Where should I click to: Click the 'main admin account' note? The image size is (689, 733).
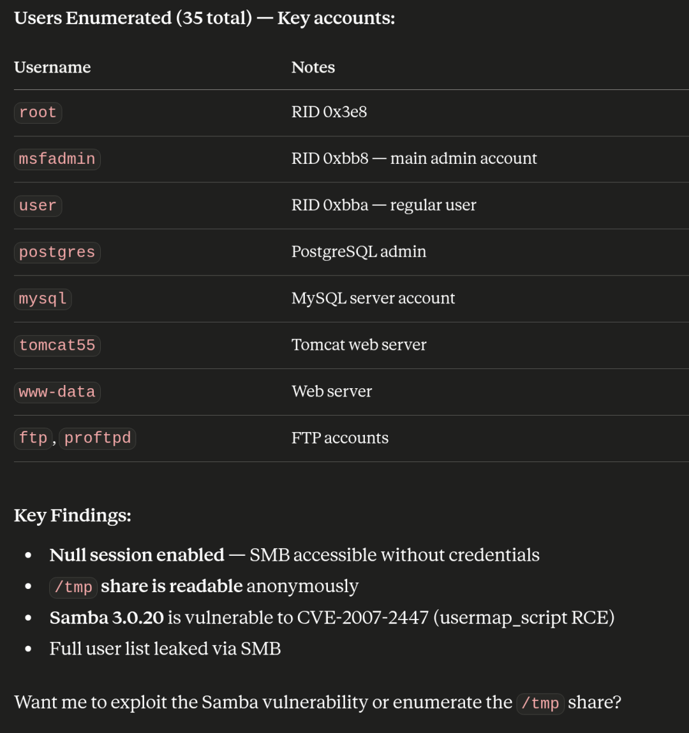point(463,159)
